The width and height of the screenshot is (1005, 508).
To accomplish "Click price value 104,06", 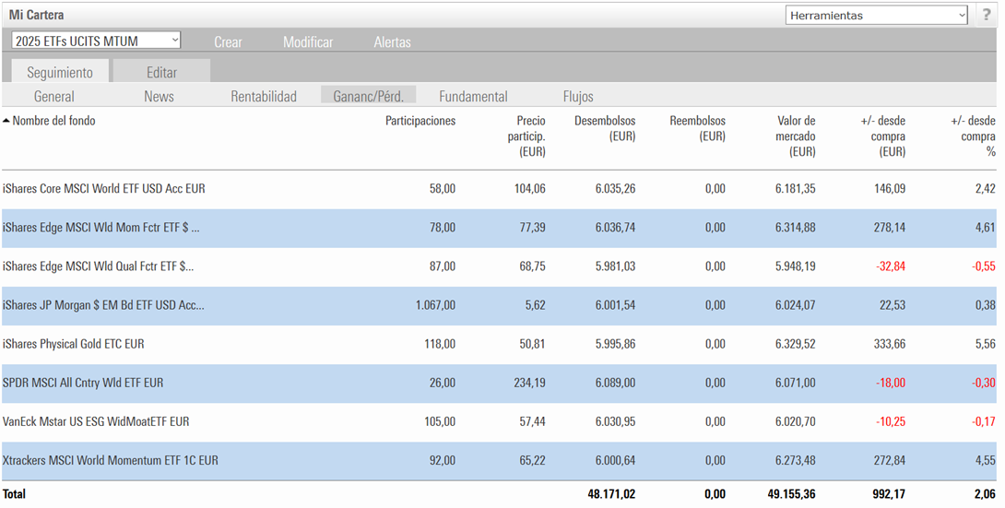I will [530, 189].
